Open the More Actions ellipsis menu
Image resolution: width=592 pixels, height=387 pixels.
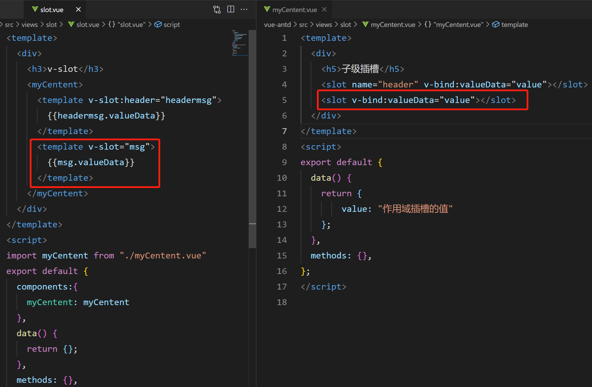(x=244, y=9)
